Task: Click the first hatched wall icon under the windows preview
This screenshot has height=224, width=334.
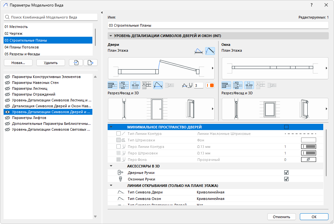Action: 226,86
